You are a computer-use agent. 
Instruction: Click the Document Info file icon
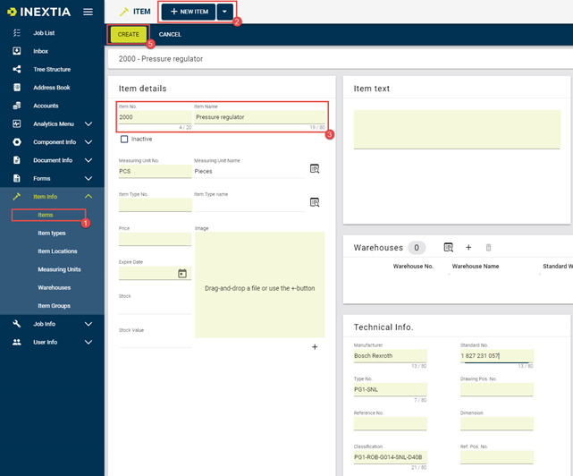click(x=17, y=160)
